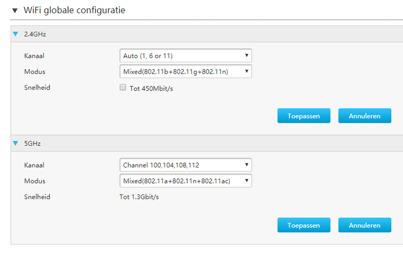Click the Tot 1.3Gbit/s speed text
The height and width of the screenshot is (253, 403).
pyautogui.click(x=139, y=197)
